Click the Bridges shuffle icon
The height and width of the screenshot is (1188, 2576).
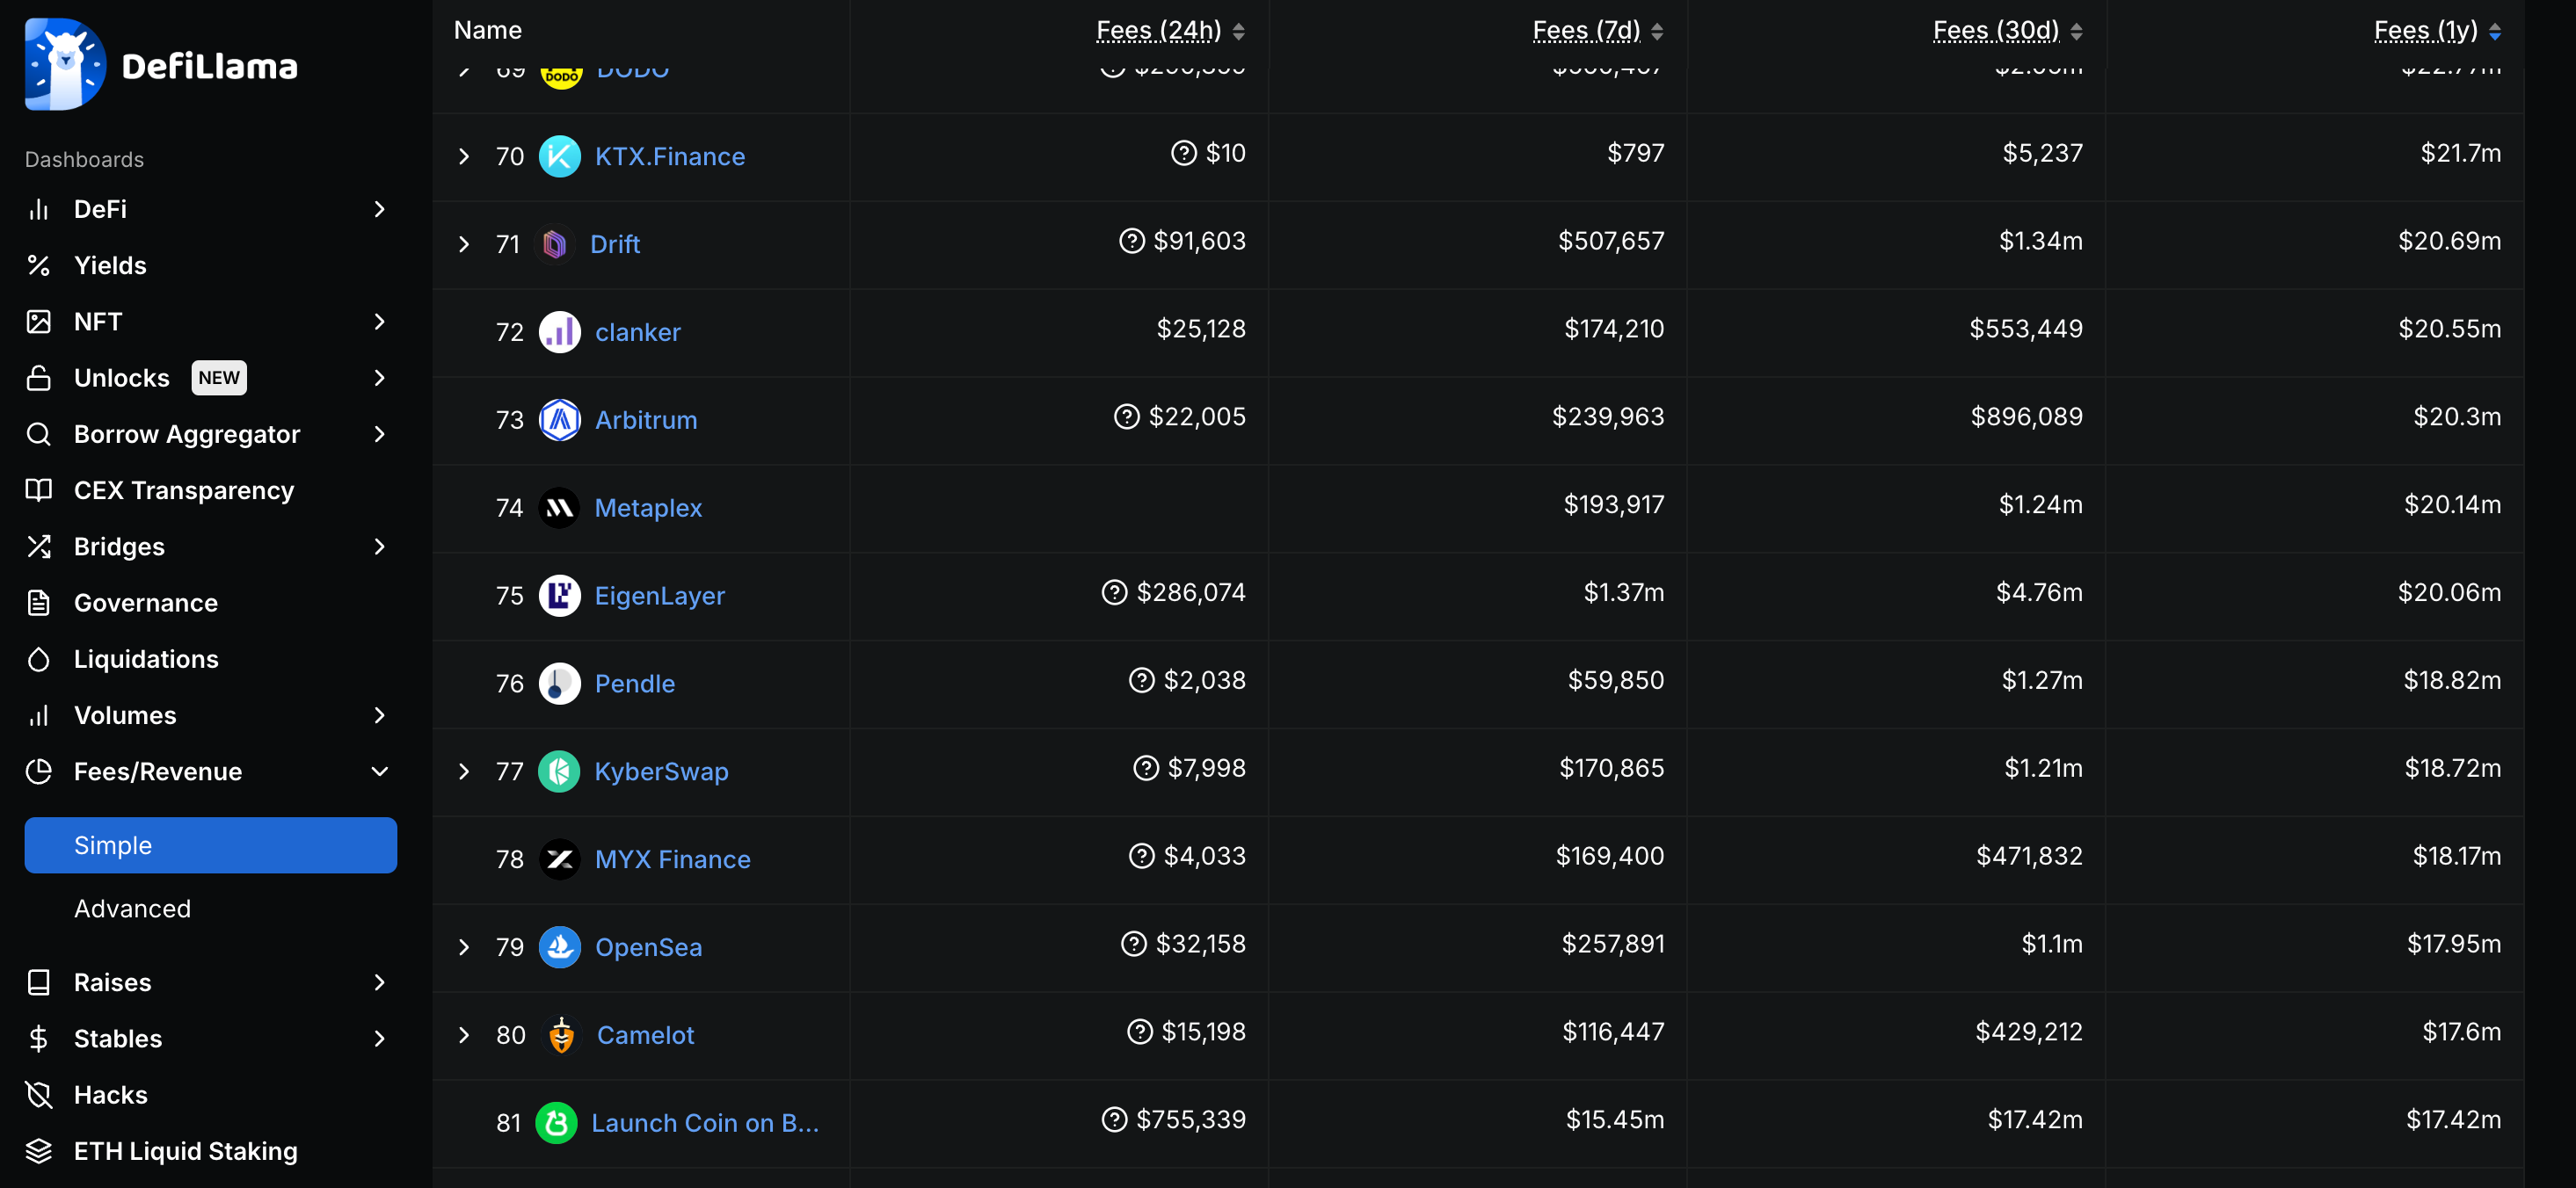pos(39,547)
